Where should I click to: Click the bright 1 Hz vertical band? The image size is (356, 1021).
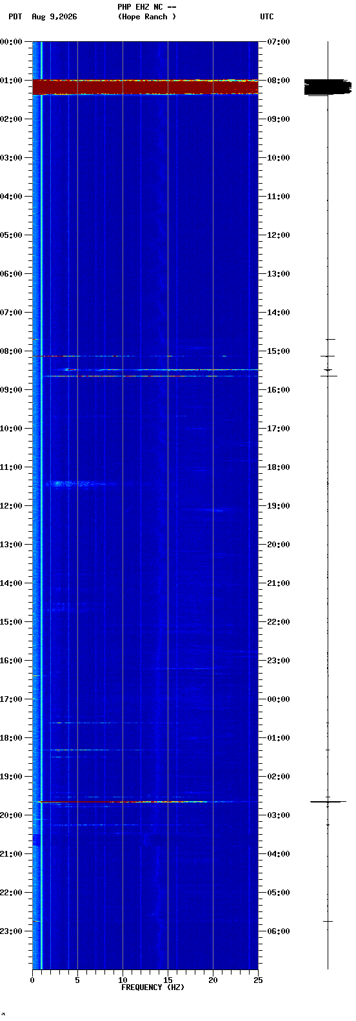coord(41,506)
